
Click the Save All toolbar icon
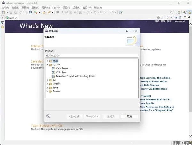click(x=15, y=12)
